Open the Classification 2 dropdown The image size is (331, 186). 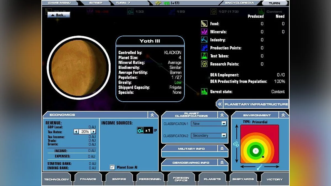click(x=224, y=136)
